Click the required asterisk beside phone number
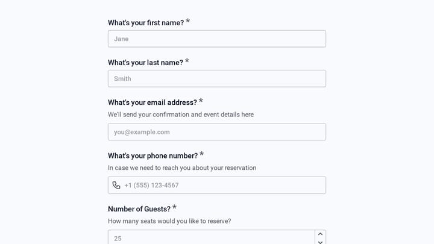Image resolution: width=434 pixels, height=244 pixels. point(201,154)
